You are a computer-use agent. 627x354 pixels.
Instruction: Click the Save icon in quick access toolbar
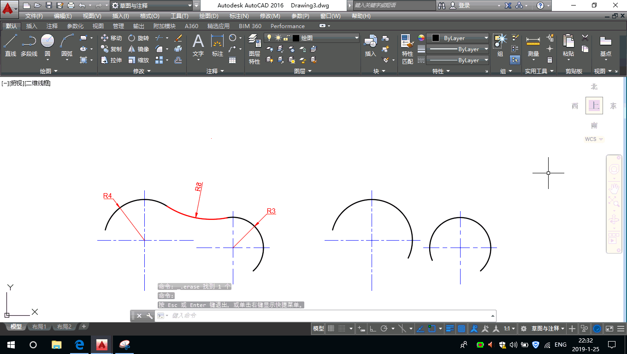click(49, 6)
